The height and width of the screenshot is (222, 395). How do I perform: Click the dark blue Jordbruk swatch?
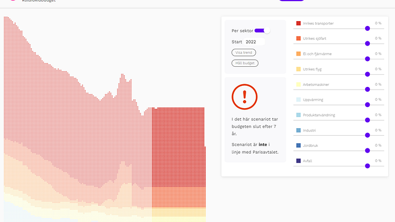(x=299, y=145)
